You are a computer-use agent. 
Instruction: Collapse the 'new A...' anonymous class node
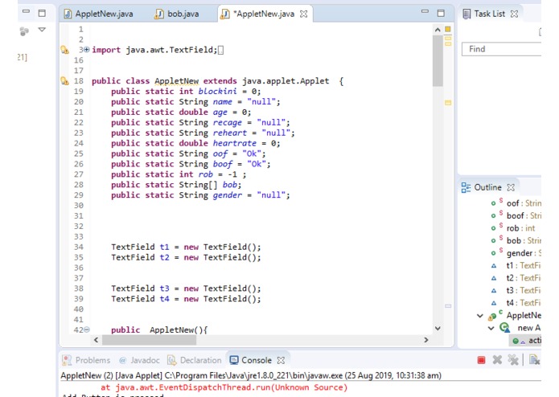click(x=491, y=328)
